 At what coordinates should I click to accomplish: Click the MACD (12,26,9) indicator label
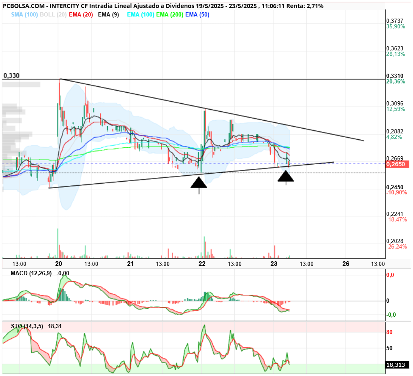point(31,273)
